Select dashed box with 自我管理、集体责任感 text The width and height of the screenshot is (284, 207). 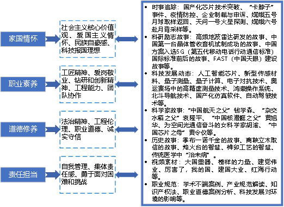coord(88,174)
